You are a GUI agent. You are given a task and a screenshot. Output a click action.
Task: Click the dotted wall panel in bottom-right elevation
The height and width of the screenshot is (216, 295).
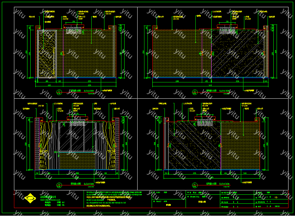[240, 148]
